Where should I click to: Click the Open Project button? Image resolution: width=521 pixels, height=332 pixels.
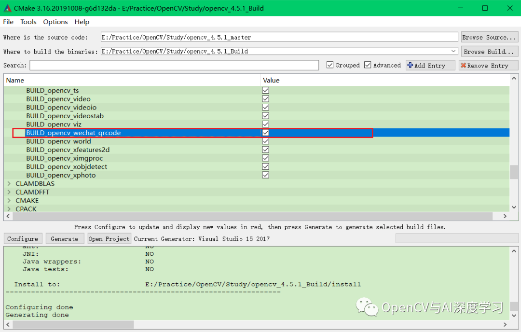109,238
